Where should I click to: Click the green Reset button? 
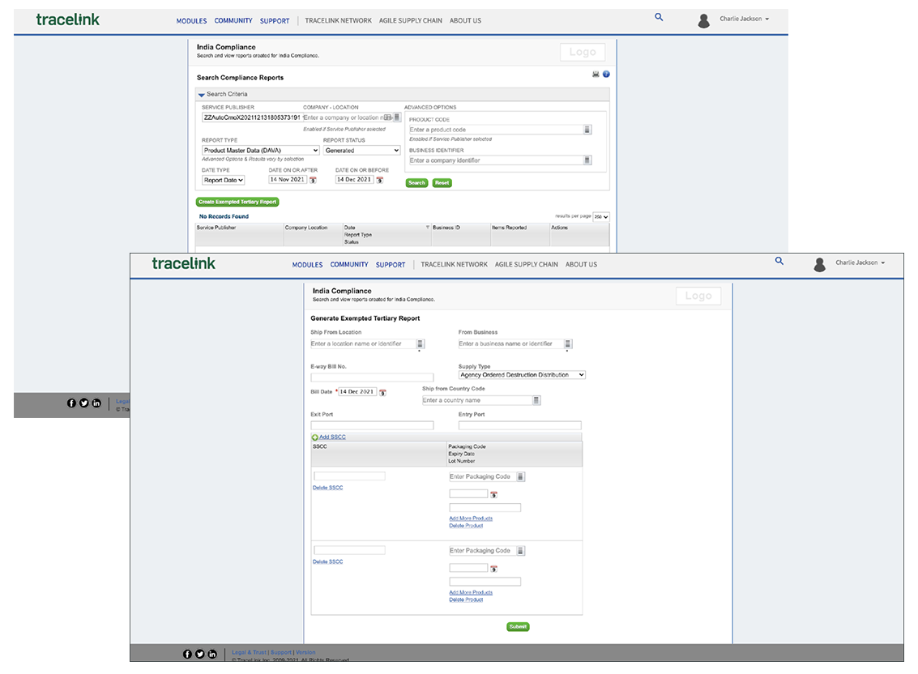coord(442,183)
